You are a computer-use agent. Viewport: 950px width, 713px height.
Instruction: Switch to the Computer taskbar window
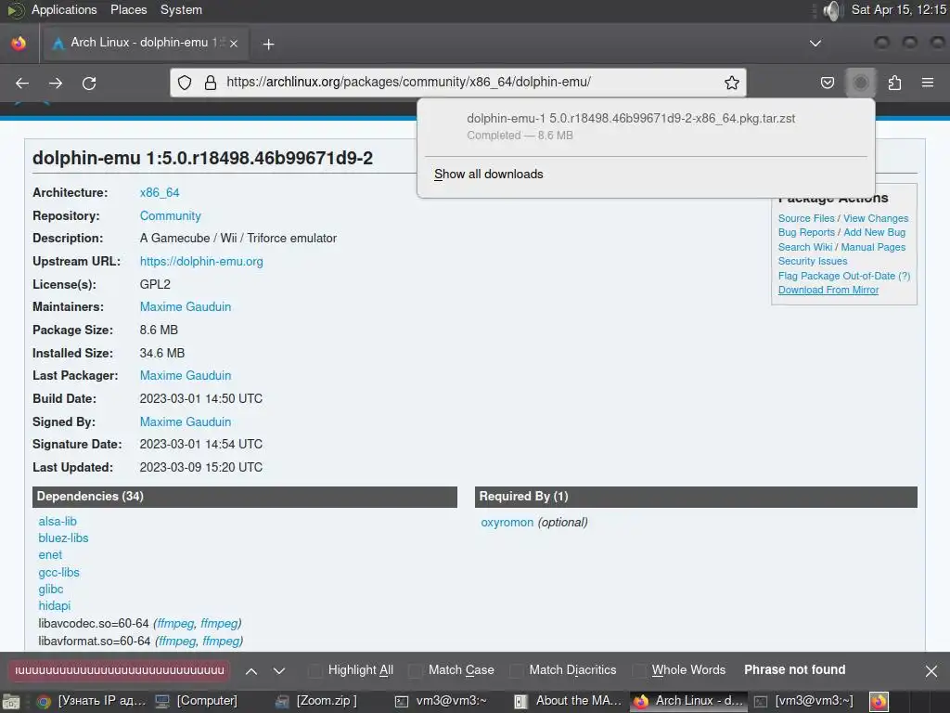click(197, 702)
